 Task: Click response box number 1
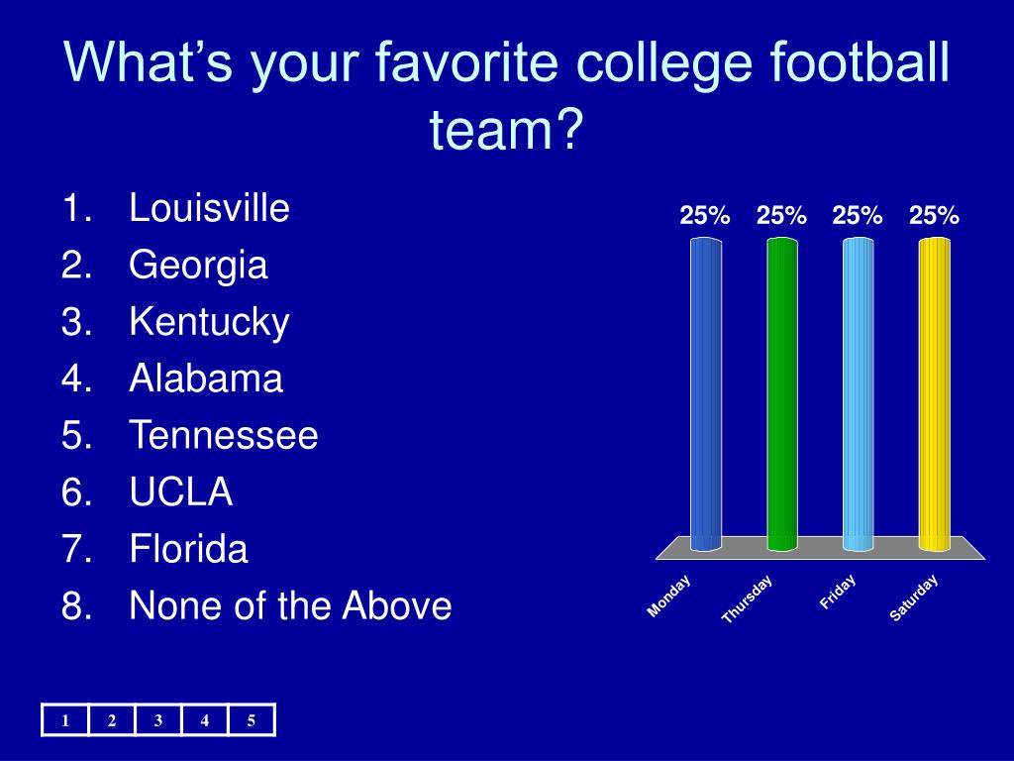[x=65, y=720]
